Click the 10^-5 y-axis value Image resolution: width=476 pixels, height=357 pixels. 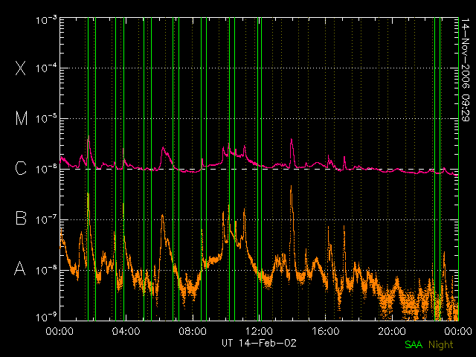click(46, 118)
